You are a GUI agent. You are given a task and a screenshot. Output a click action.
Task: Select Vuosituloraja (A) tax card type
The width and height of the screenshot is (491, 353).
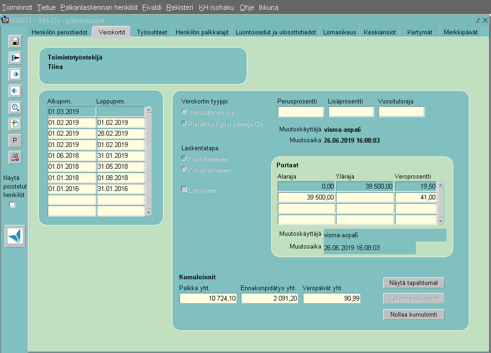pos(184,112)
